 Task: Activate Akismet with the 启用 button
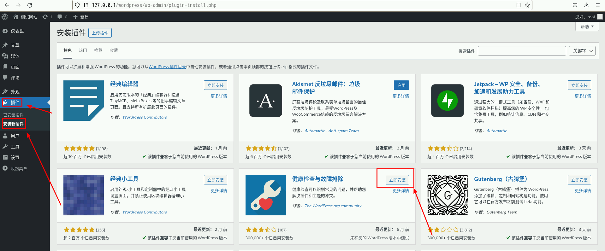click(401, 85)
